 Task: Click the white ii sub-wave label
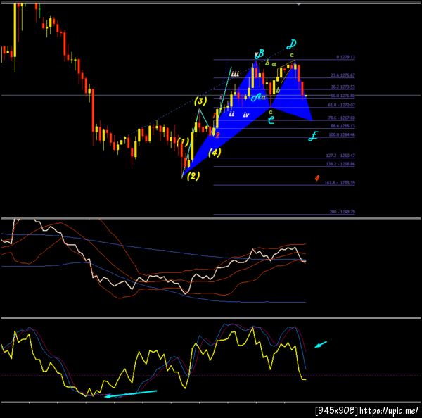[x=231, y=114]
